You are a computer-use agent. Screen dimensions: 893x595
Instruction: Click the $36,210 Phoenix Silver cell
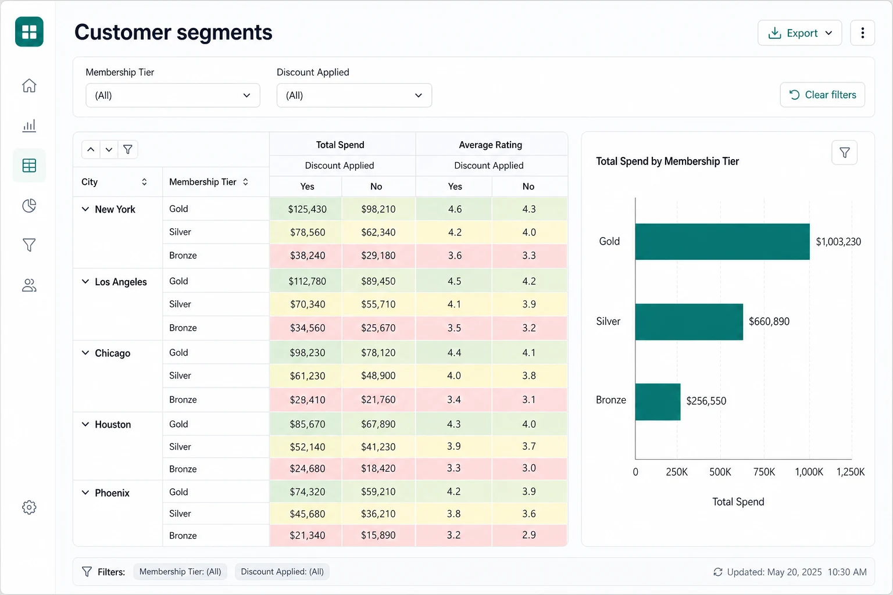378,514
